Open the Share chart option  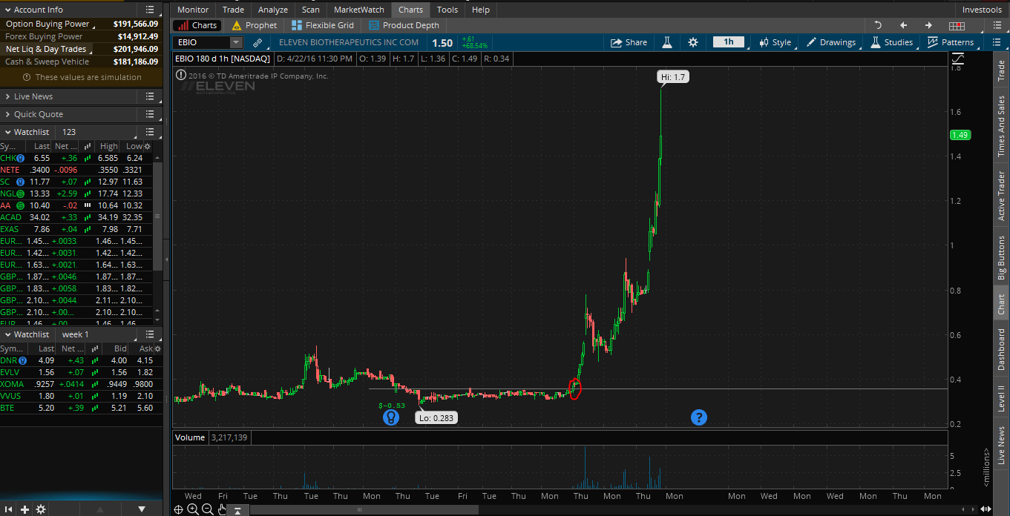pyautogui.click(x=629, y=42)
